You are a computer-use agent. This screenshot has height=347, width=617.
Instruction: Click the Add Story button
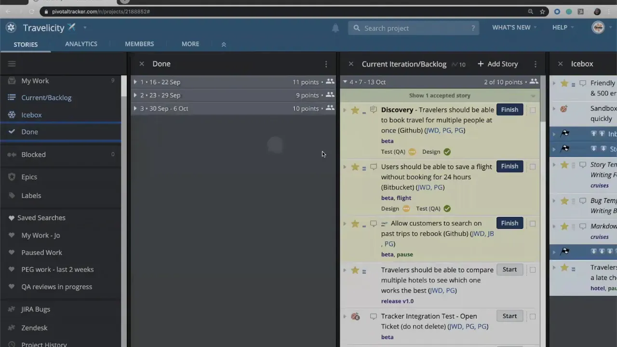[x=497, y=64]
